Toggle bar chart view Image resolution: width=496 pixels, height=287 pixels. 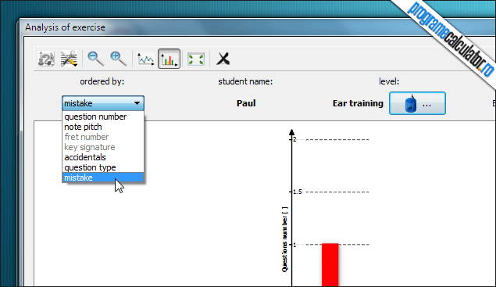click(169, 59)
